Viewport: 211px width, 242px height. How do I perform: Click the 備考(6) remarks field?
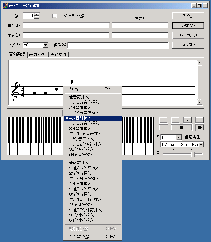tap(118, 45)
